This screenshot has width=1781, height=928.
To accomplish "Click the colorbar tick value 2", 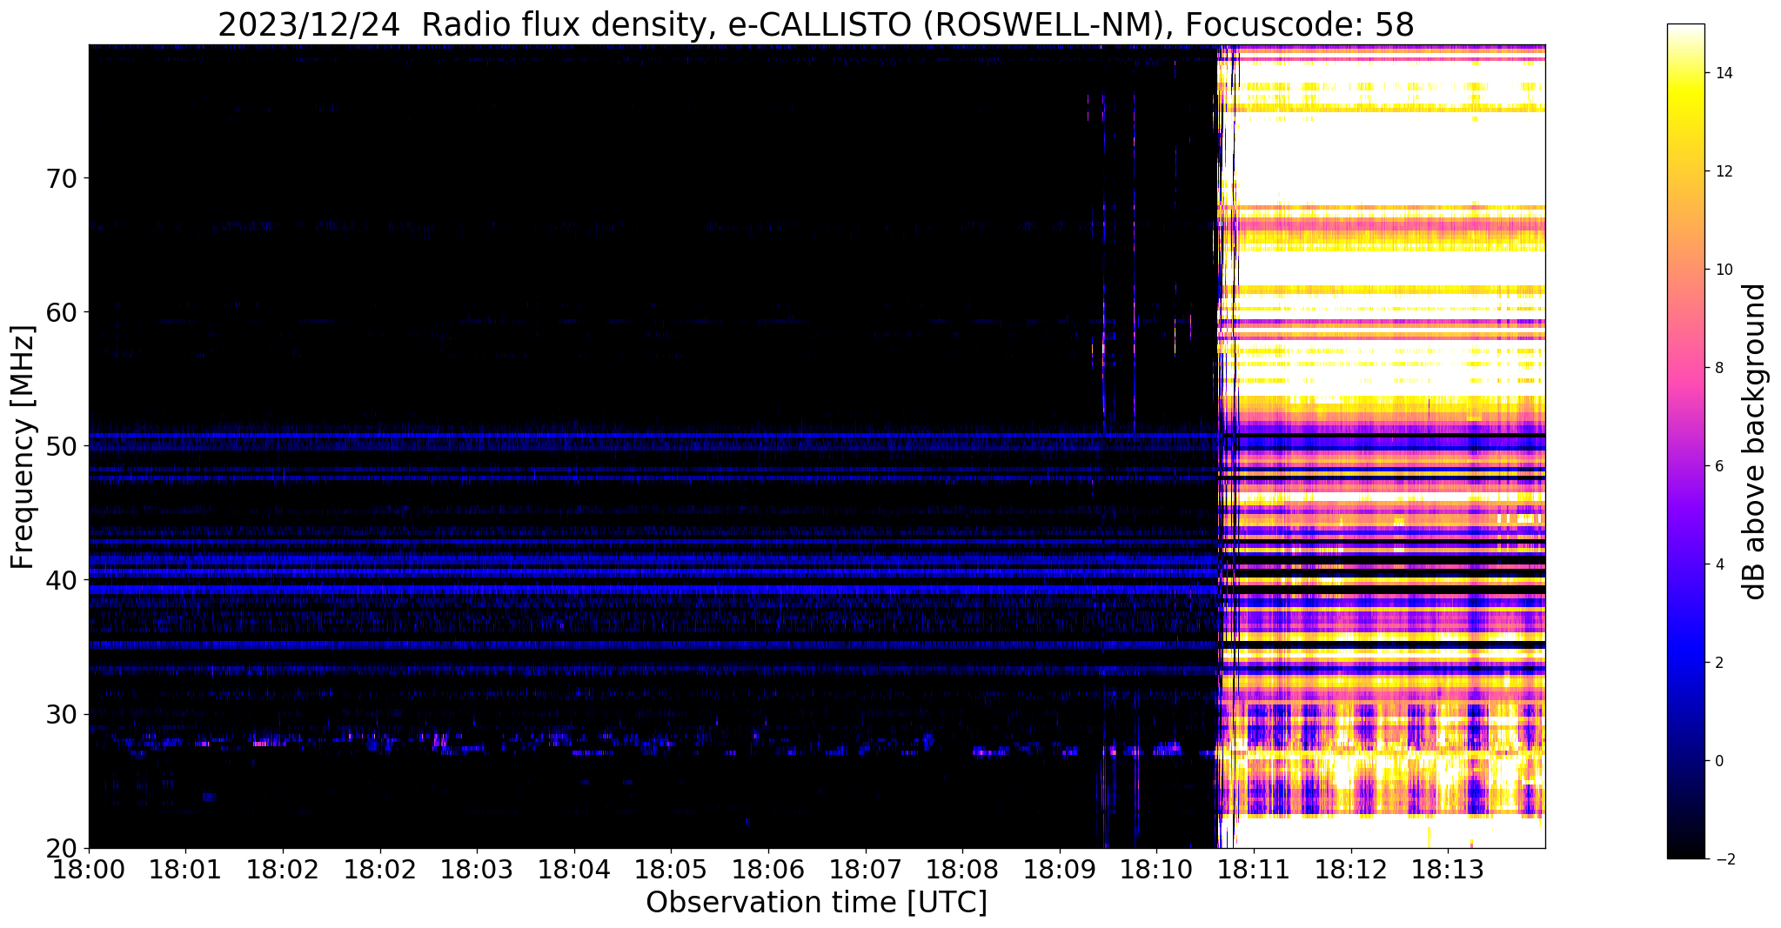I will (1718, 663).
